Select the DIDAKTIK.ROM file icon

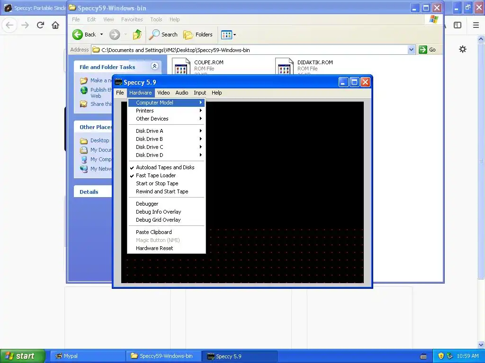click(284, 66)
